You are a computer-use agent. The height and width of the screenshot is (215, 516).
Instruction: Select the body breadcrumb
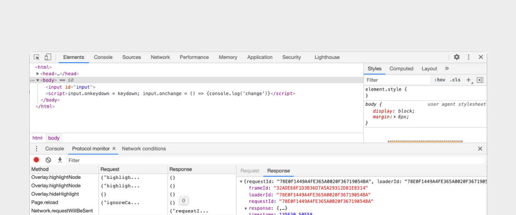click(x=54, y=138)
